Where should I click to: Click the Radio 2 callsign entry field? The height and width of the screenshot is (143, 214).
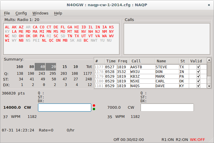pos(167,108)
